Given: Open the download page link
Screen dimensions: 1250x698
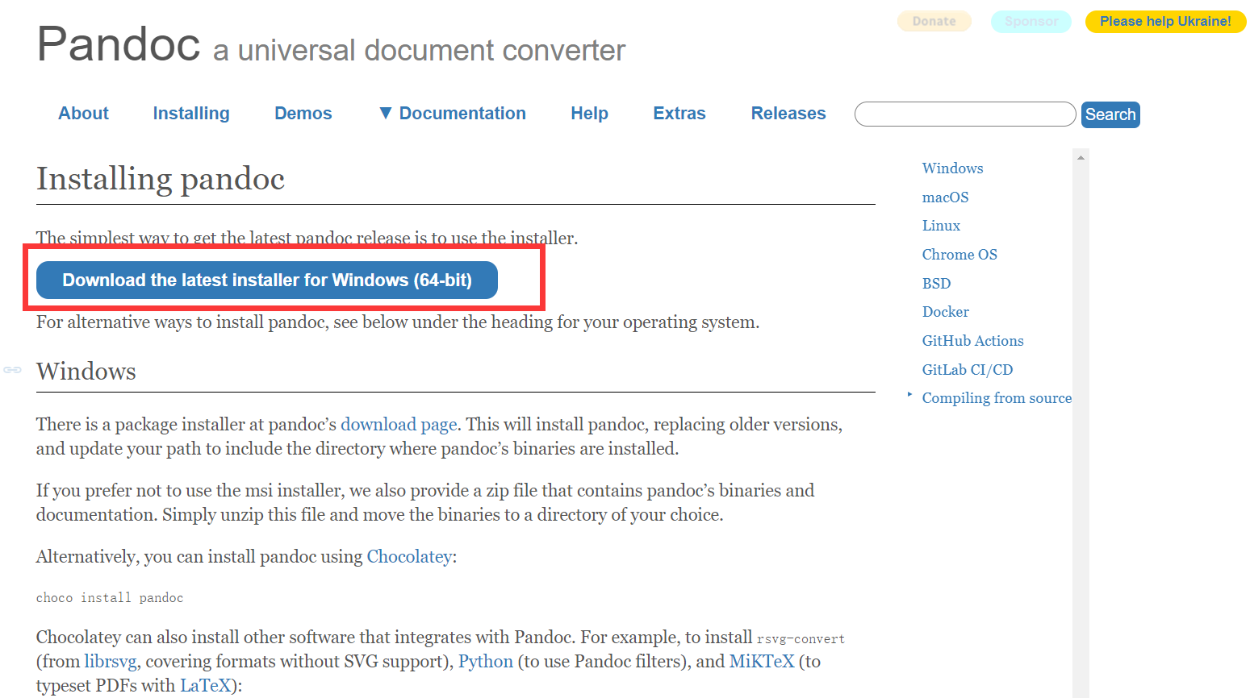Looking at the screenshot, I should tap(399, 425).
